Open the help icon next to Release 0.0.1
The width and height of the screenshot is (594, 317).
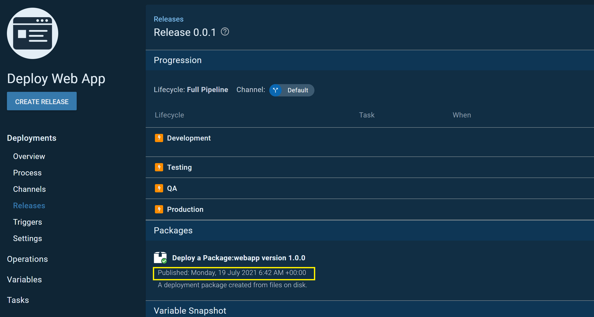coord(225,32)
